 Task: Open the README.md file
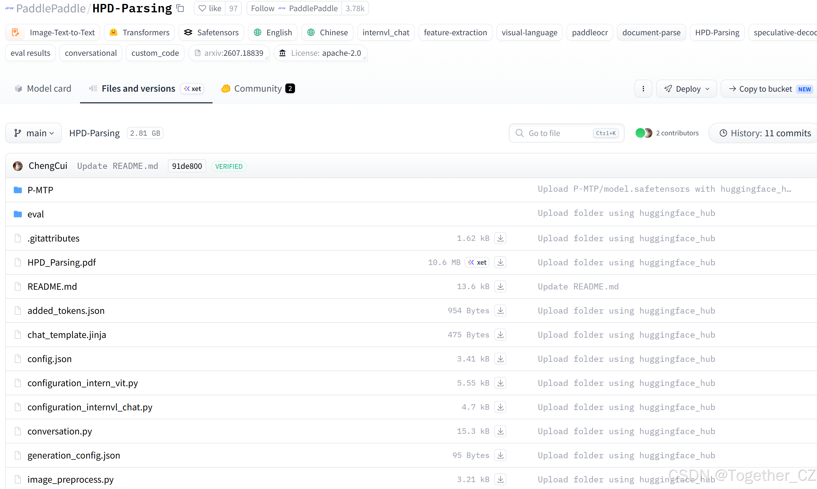pos(52,286)
